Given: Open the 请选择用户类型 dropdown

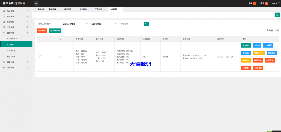Looking at the screenshot, I should point(75,24).
